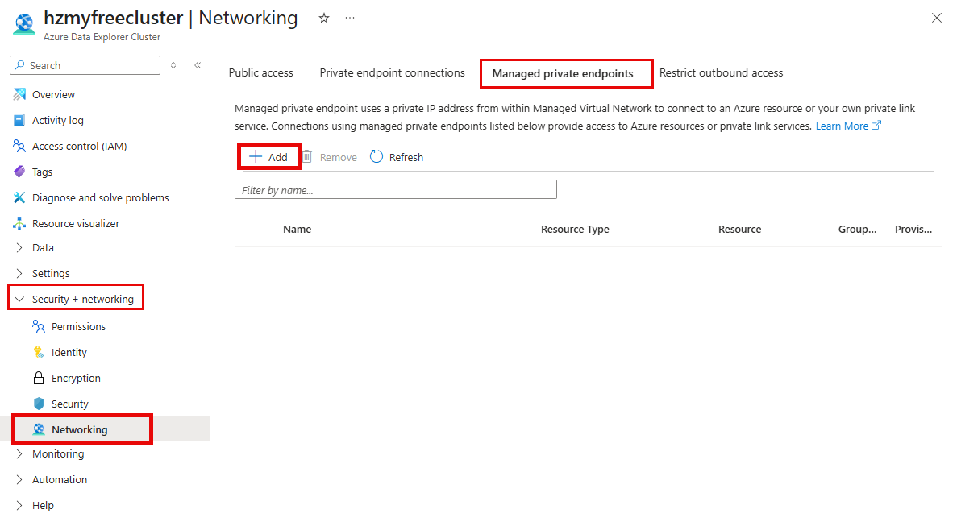Viewport: 957px width, 530px height.
Task: Switch to the Public access tab
Action: point(260,72)
